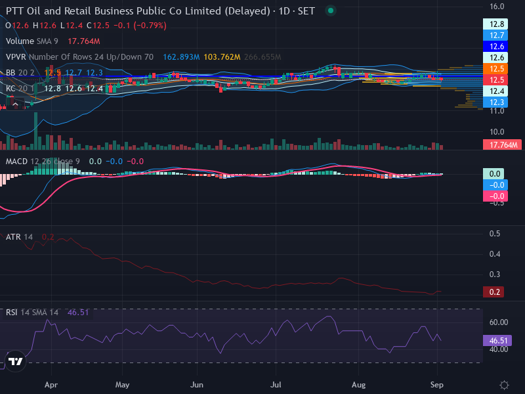Screen dimensions: 525x394
Task: Click the -0.1 (-0.79%) change value
Action: coord(140,26)
